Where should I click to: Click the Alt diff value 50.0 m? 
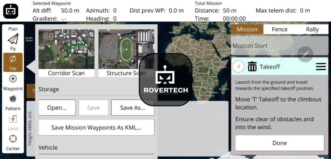point(70,11)
